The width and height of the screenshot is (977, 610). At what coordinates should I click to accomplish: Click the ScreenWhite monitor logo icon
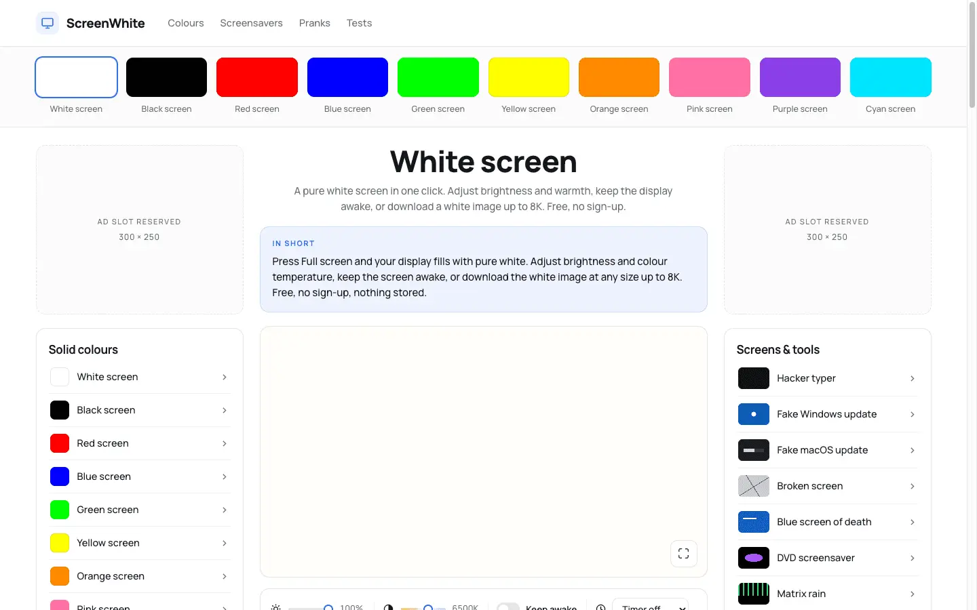(47, 23)
